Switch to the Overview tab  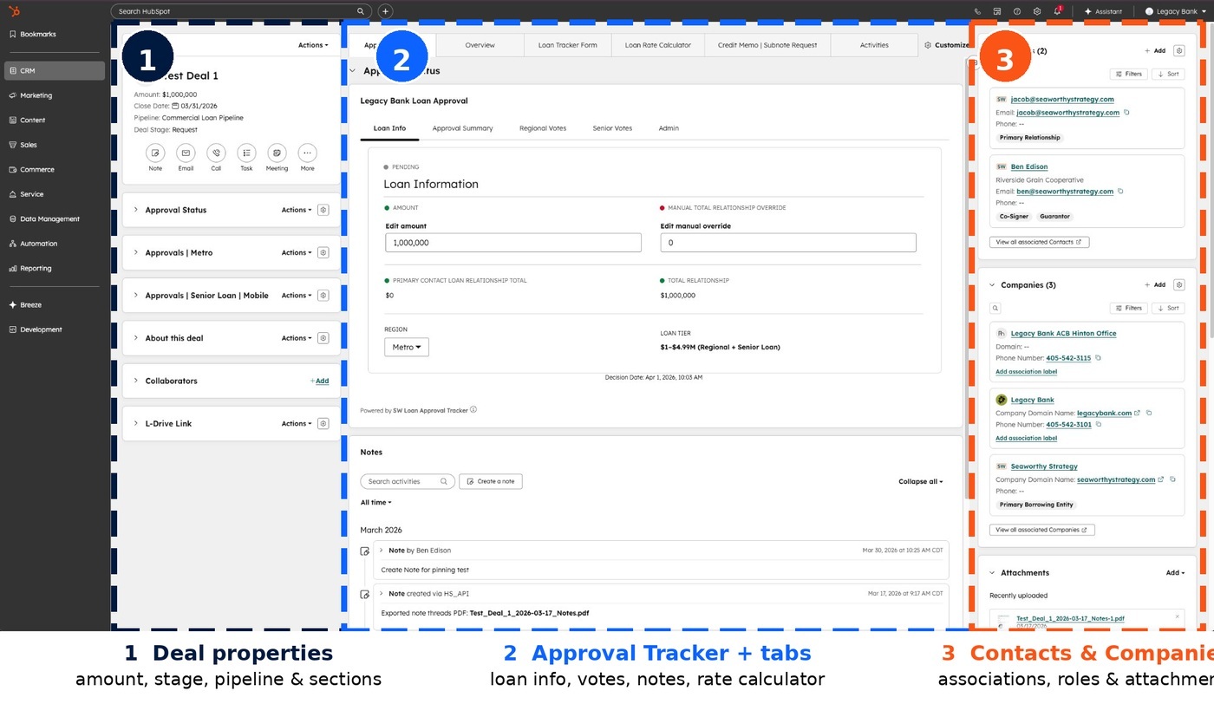[x=480, y=45]
